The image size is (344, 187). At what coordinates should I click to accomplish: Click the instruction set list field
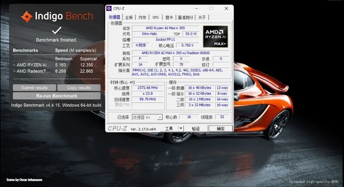[181, 72]
